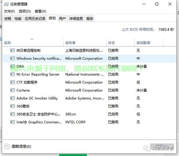Maximize the Task Manager window
Image resolution: width=179 pixels, height=156 pixels.
click(x=157, y=4)
